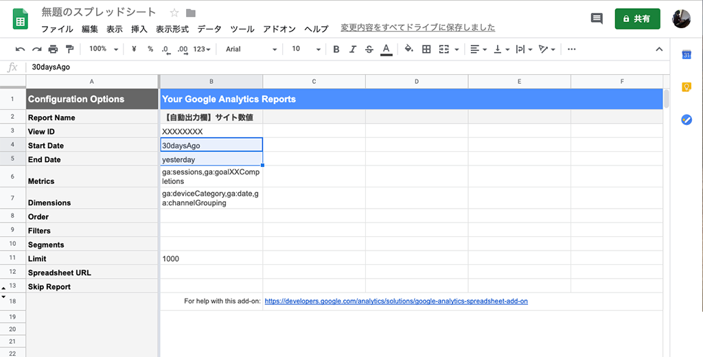Open the merge cells dropdown arrow
Screen dimensions: 703x357
pos(457,50)
